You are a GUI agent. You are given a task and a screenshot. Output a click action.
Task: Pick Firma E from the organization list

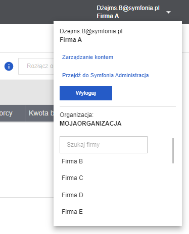72,212
